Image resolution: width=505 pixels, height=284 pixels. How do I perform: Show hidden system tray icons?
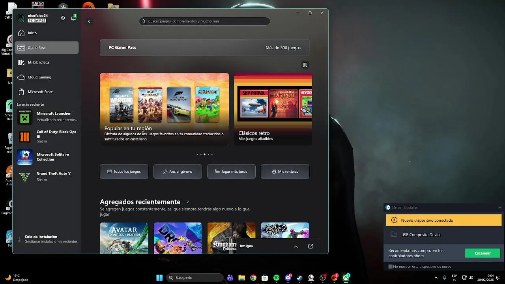tap(436, 278)
